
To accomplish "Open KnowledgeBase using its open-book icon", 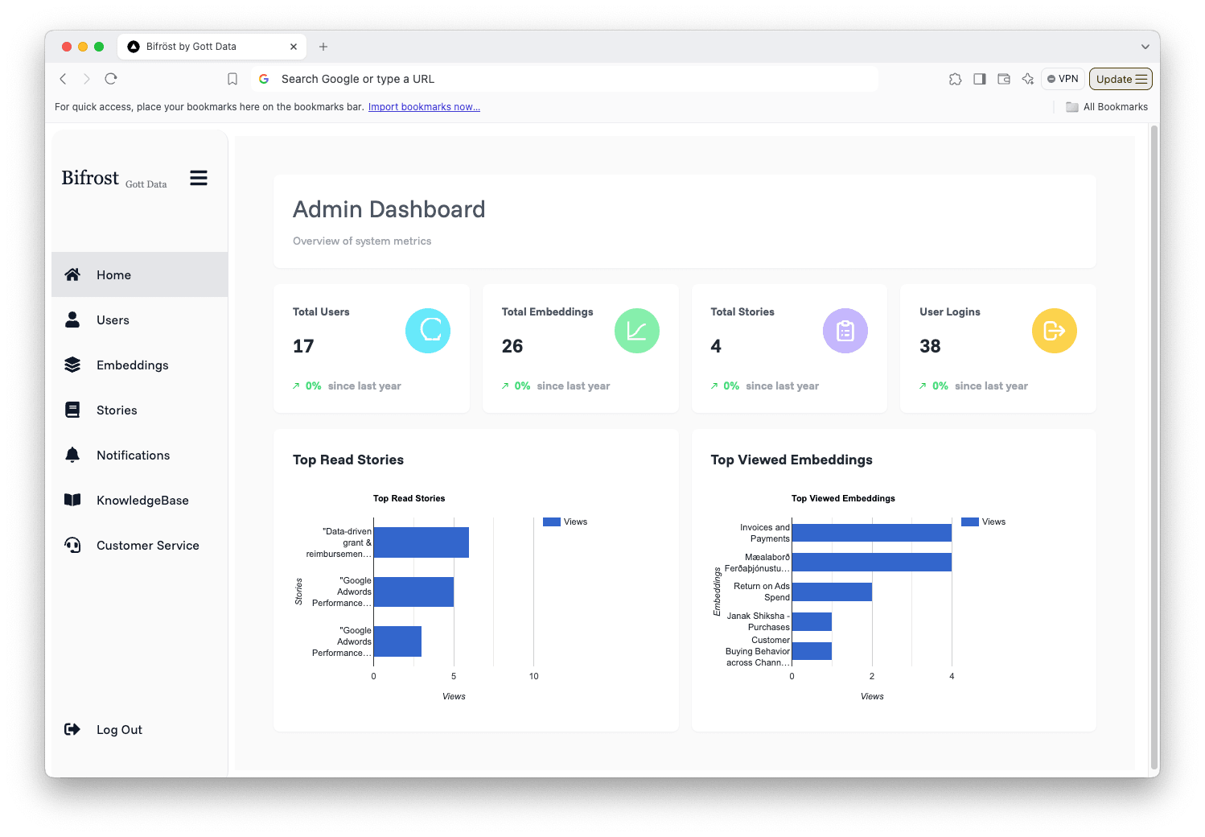I will 72,500.
